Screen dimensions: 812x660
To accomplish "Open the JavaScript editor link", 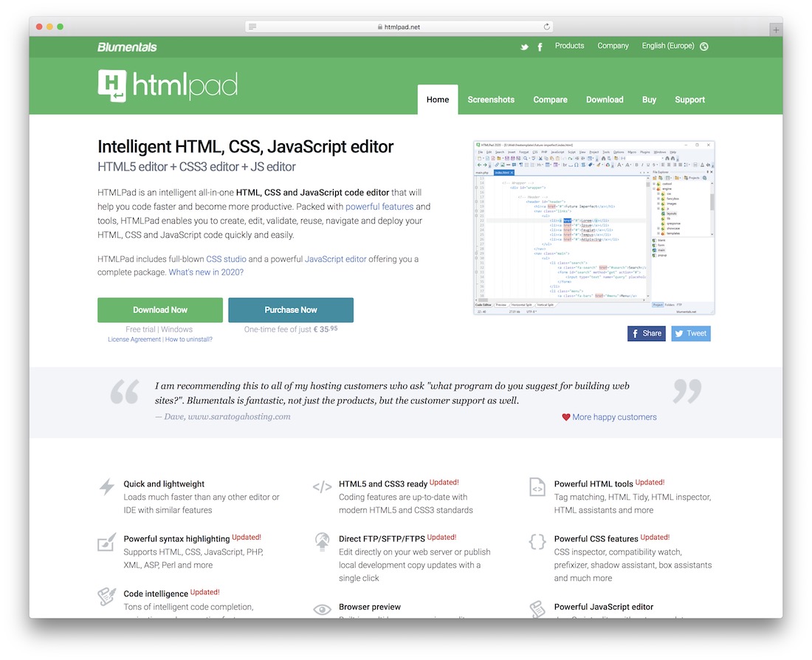I will tap(335, 259).
